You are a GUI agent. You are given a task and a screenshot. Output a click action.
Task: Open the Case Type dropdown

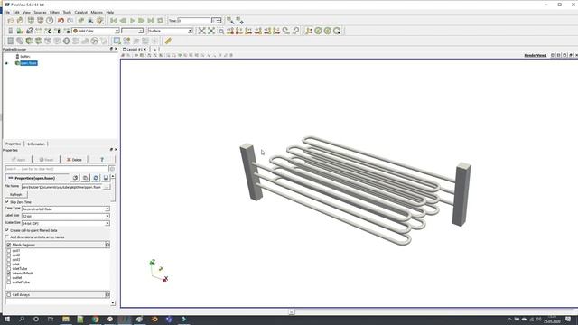click(66, 209)
